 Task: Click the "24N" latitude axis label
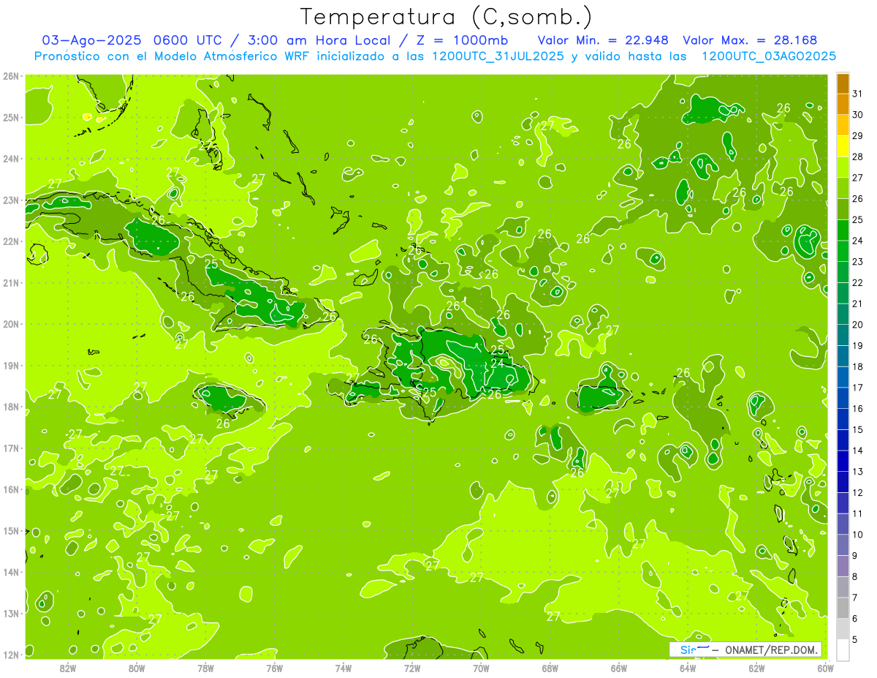10,159
